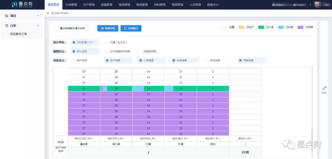Uncheck the 生产进度 checkbox
Screen dimensions: 332x159
107,60
